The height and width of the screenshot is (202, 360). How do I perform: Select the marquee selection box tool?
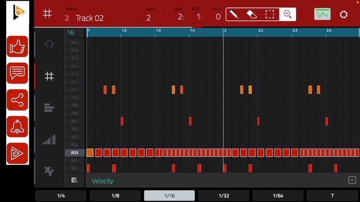(270, 15)
